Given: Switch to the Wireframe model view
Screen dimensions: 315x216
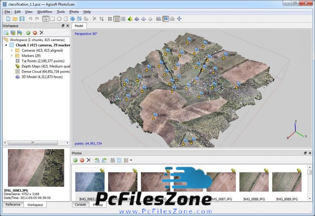Looking at the screenshot, I should pyautogui.click(x=143, y=19).
